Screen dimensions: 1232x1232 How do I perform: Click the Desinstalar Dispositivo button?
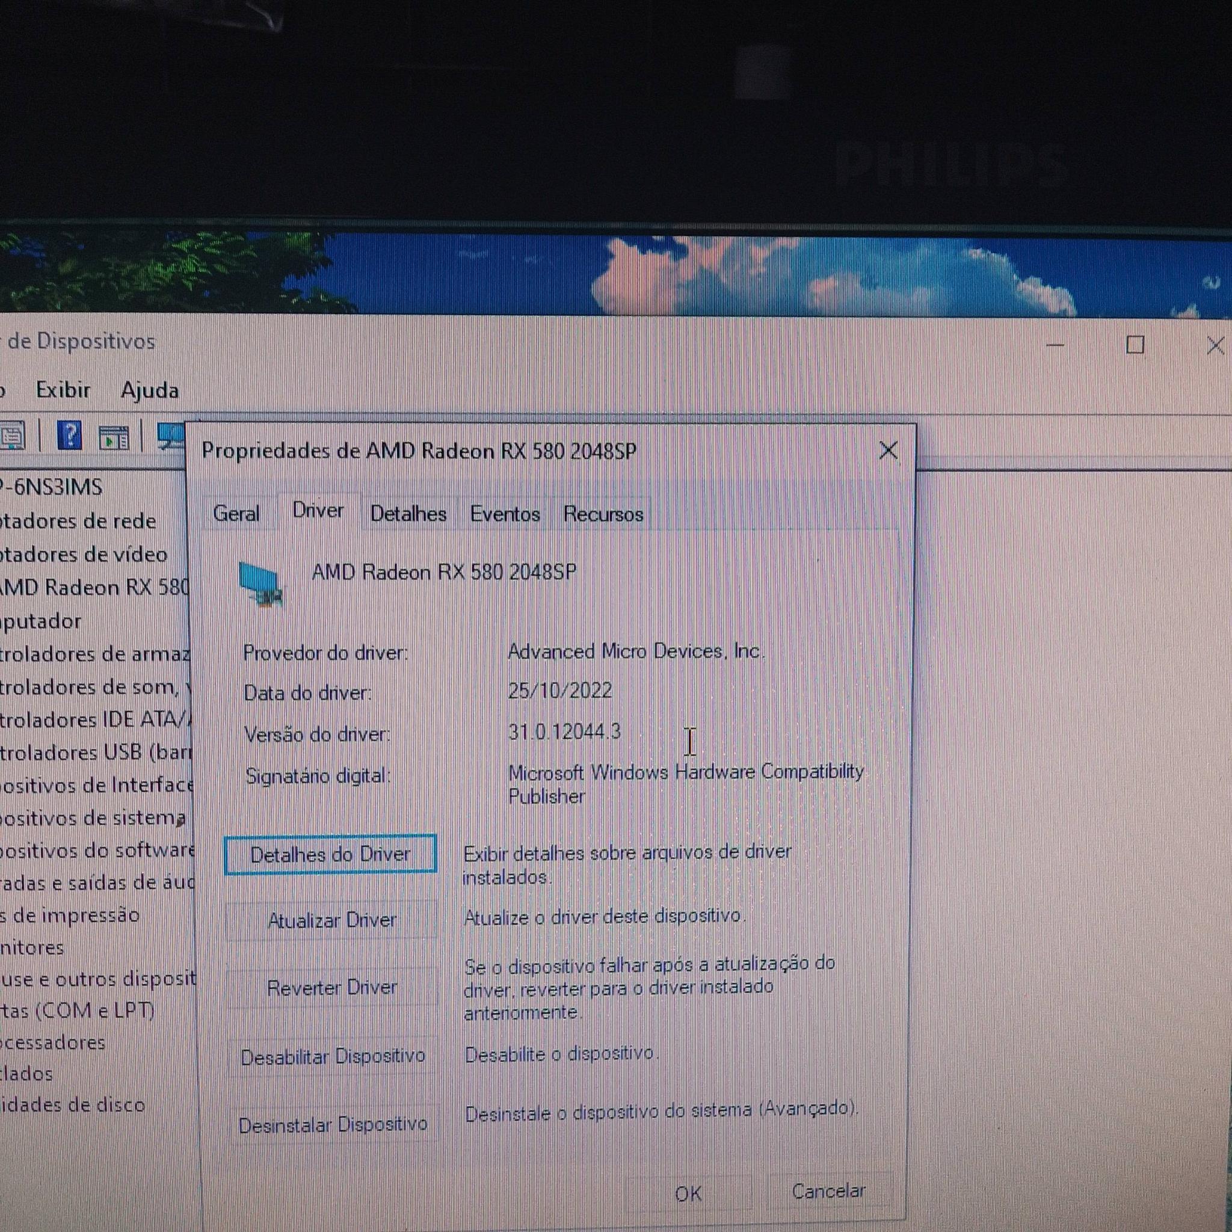[333, 1124]
